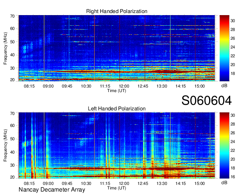Click the "15:00" time tick of Left Handed plot
This screenshot has height=194, width=239.
click(x=200, y=183)
